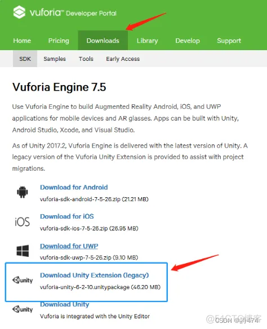Viewport: 267px width, 329px height.
Task: Click Download Unity Extension (legacy) link
Action: click(95, 275)
